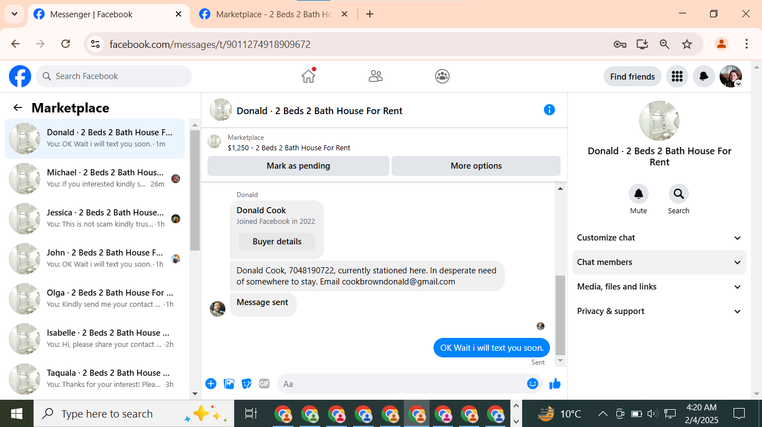Click the browser address bar URL
The image size is (762, 427).
[x=210, y=44]
